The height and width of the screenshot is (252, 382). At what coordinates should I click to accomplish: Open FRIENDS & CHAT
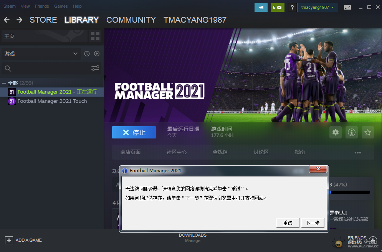click(357, 240)
